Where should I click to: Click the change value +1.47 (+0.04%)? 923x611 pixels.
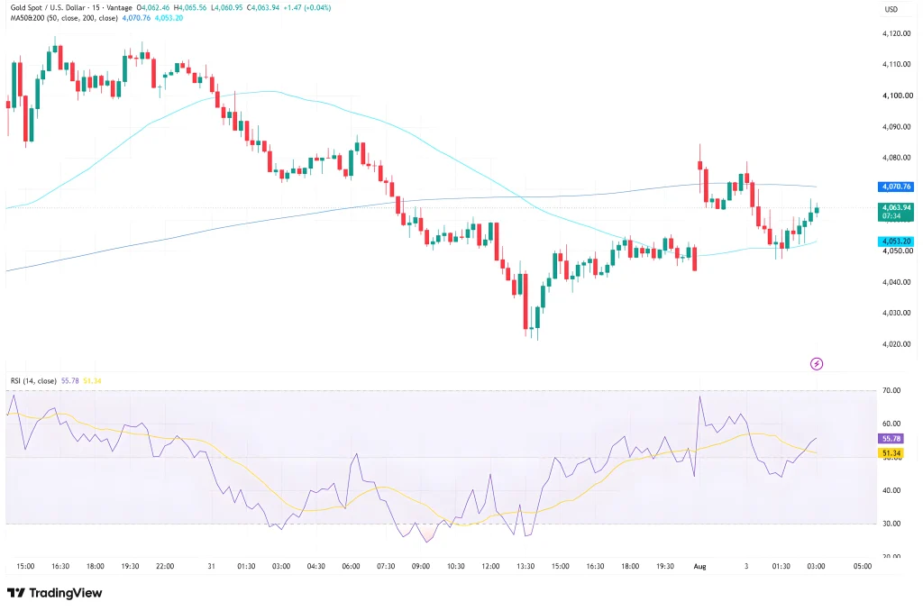[x=306, y=7]
